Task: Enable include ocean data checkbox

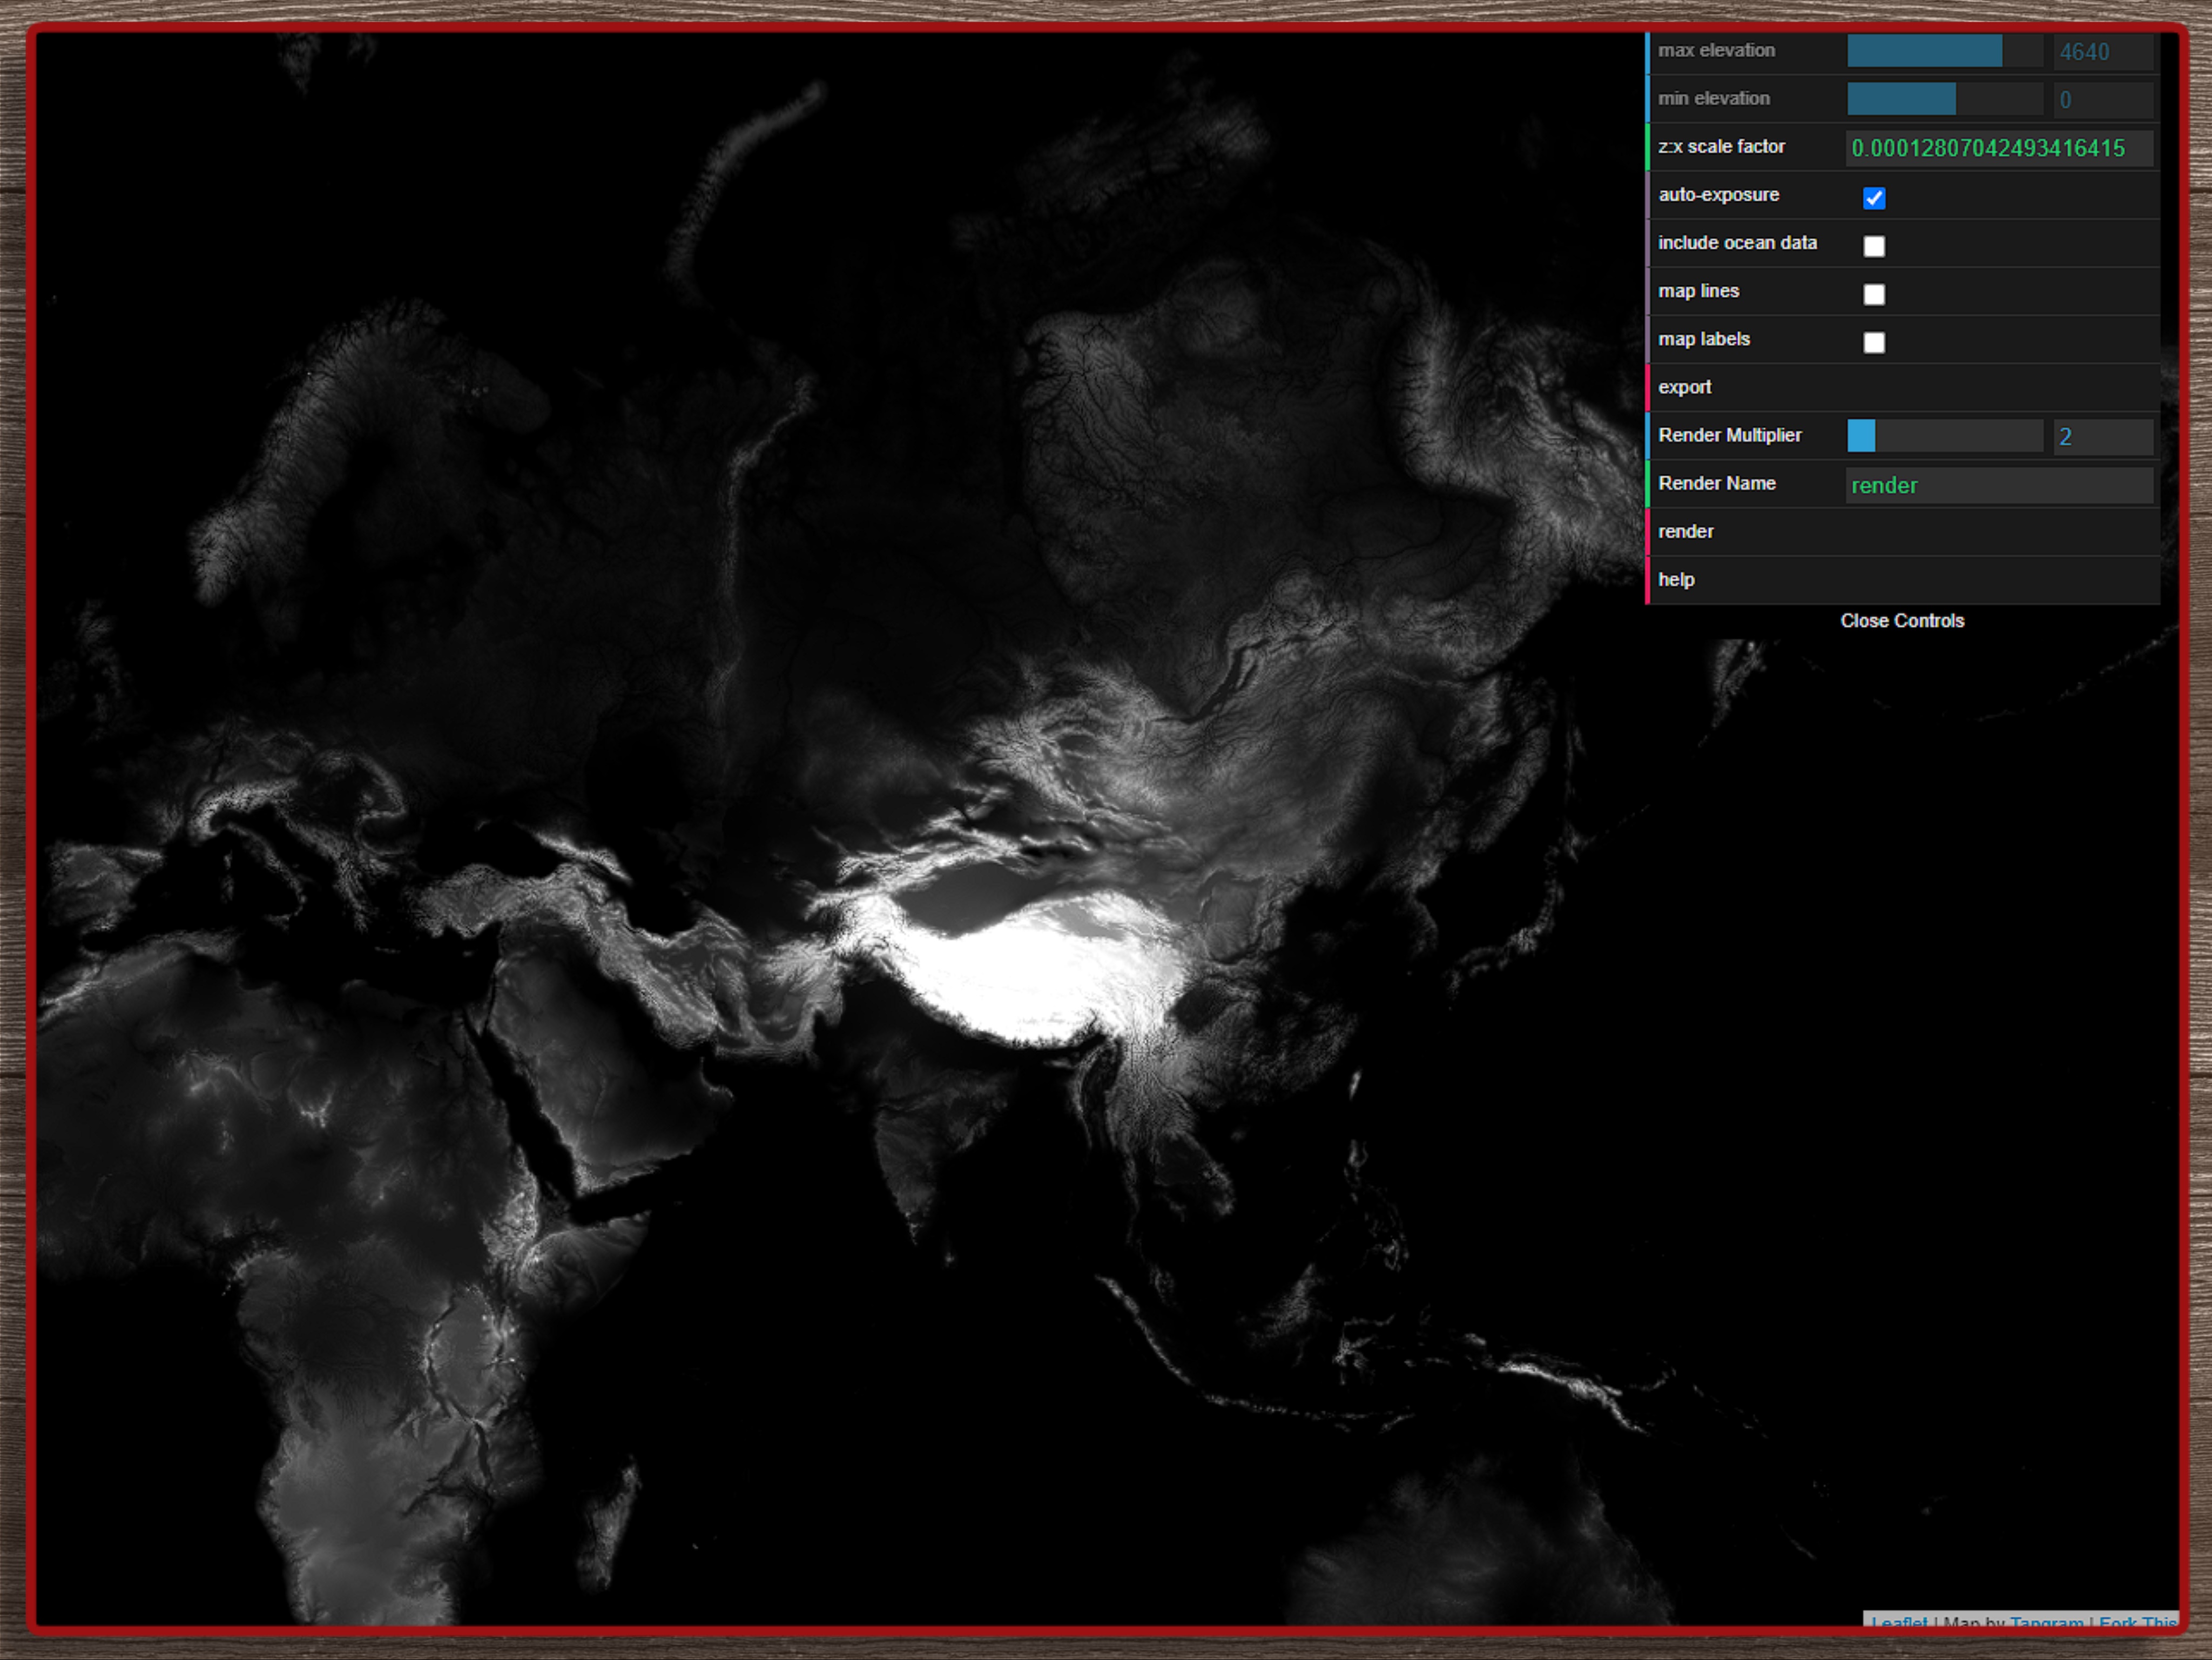Action: click(x=1873, y=246)
